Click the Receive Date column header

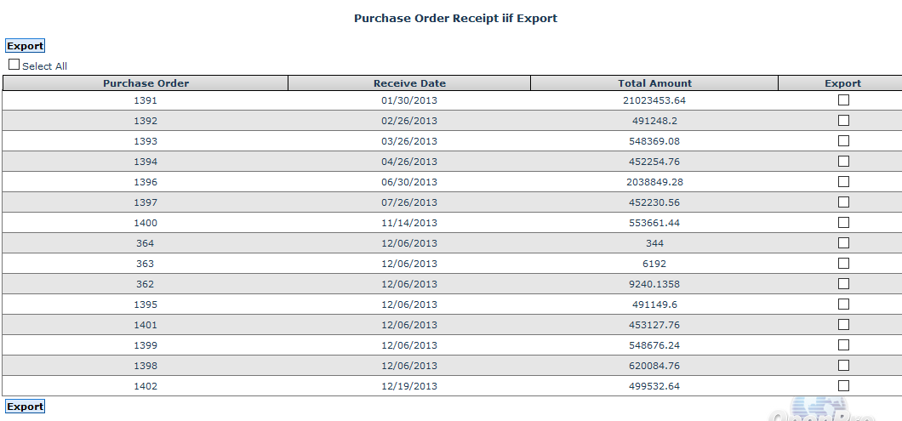point(409,83)
